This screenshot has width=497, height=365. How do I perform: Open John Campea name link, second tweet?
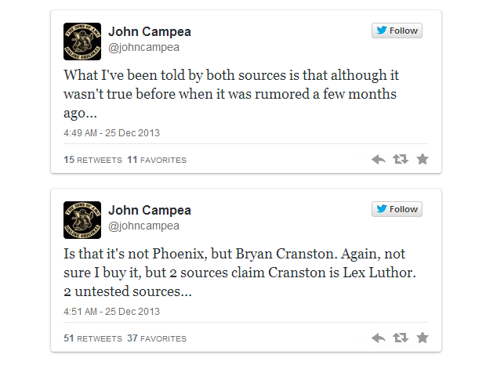pos(149,211)
